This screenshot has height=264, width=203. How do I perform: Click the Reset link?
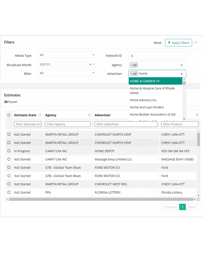[157, 43]
